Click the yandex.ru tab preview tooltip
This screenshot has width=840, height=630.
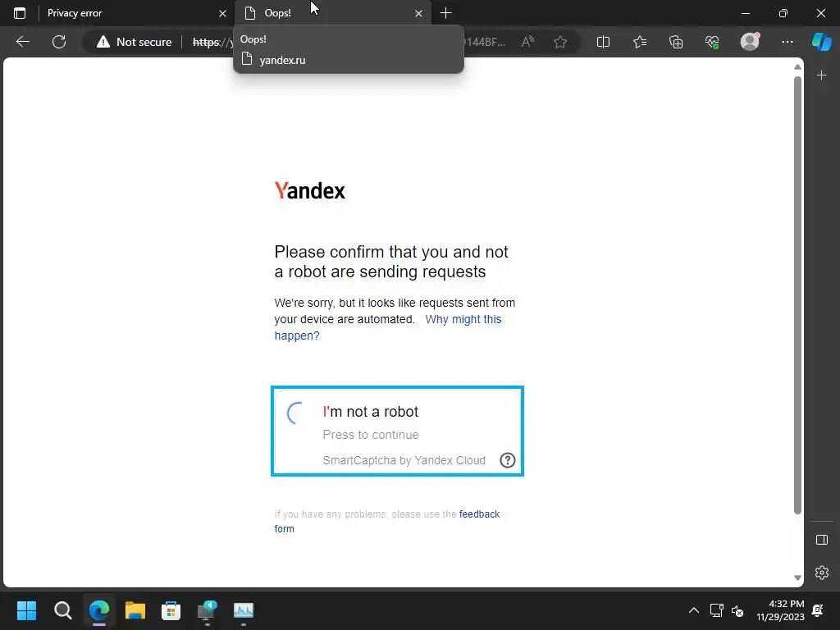pyautogui.click(x=349, y=50)
